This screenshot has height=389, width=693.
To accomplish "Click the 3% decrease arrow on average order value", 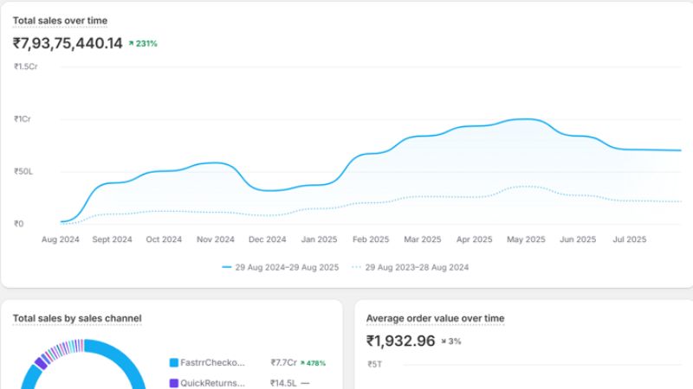I will coord(444,341).
